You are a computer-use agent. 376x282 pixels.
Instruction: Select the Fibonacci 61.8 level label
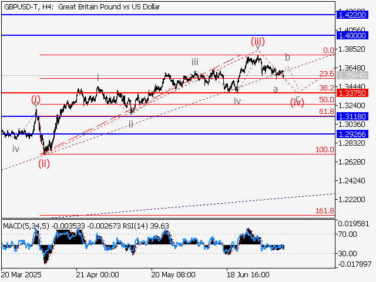(326, 111)
